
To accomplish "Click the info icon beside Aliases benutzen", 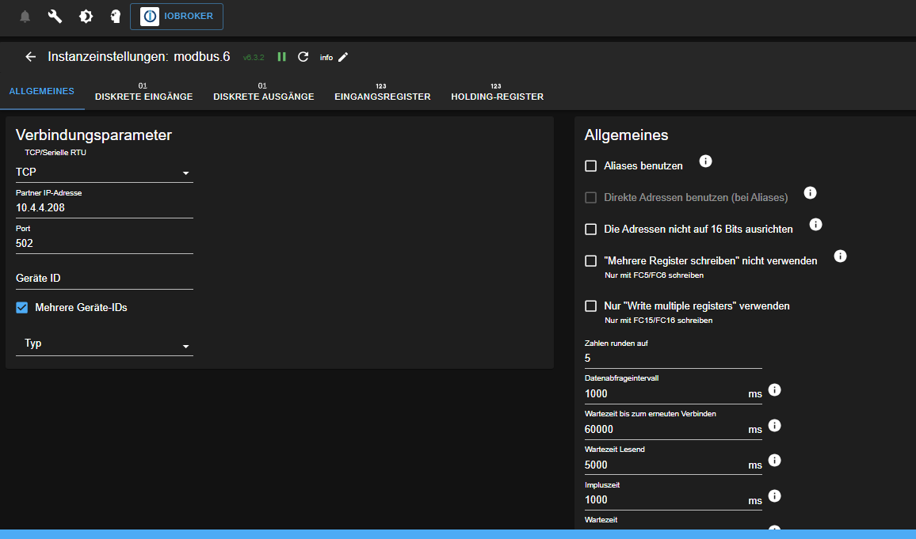I will pos(705,161).
